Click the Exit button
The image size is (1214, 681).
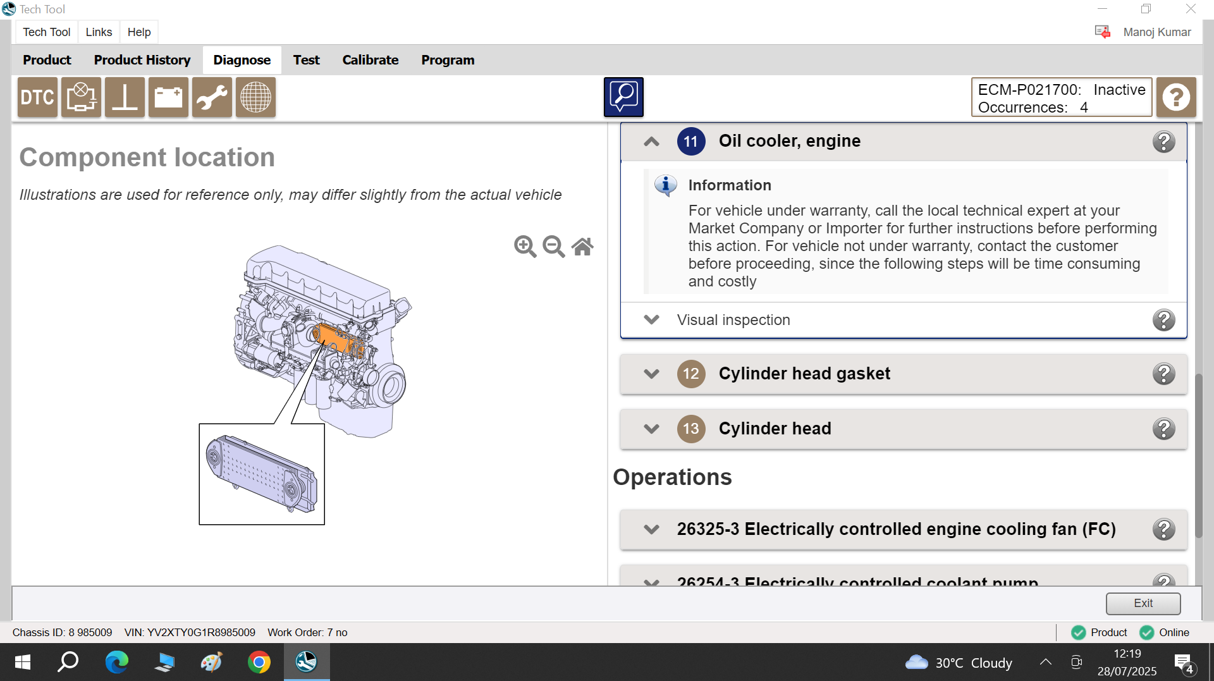coord(1143,603)
